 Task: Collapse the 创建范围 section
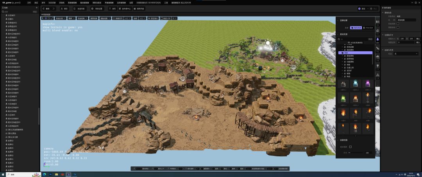[x=338, y=140]
